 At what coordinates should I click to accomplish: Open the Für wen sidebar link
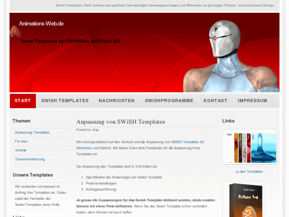[x=21, y=141]
